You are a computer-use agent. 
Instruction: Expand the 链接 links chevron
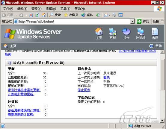(162, 21)
